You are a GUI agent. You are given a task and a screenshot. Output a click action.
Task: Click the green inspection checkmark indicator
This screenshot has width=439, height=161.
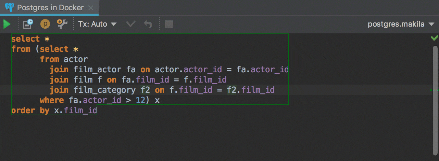[434, 38]
